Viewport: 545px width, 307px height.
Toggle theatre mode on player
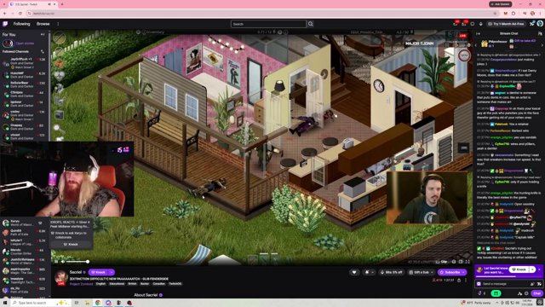[461, 262]
